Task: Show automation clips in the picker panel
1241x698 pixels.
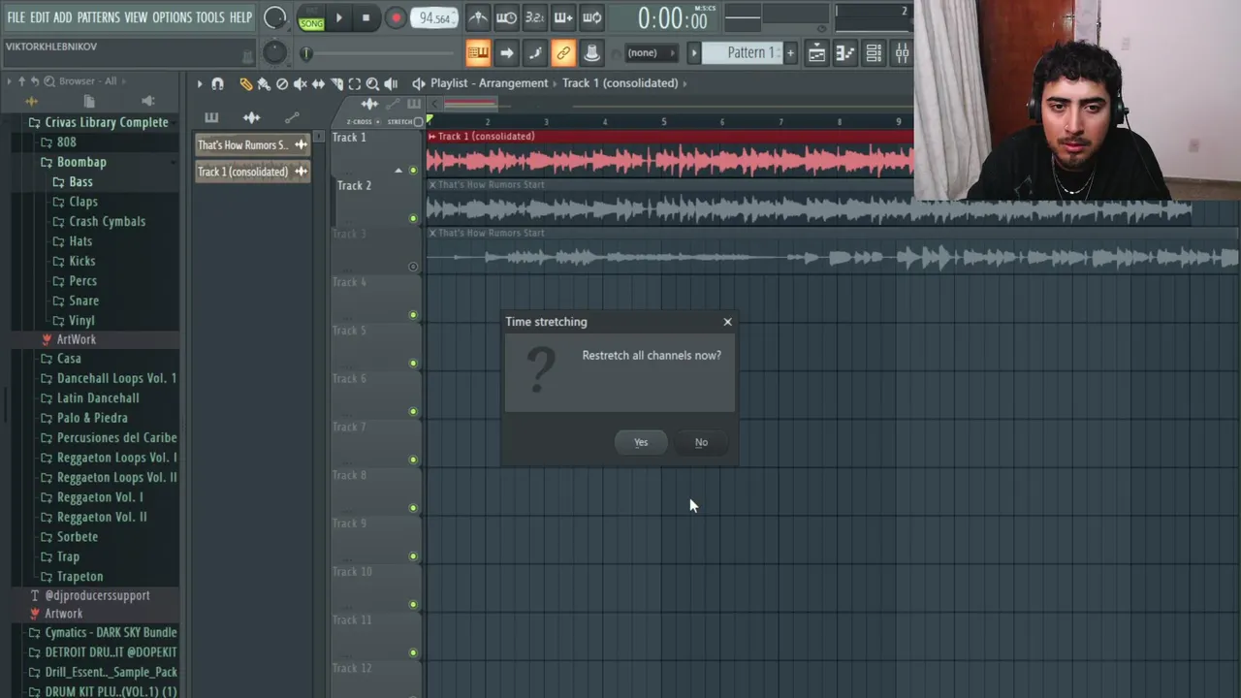Action: 292,117
